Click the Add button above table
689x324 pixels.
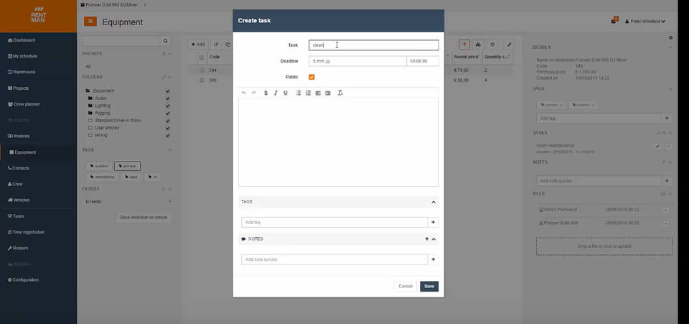click(x=198, y=44)
